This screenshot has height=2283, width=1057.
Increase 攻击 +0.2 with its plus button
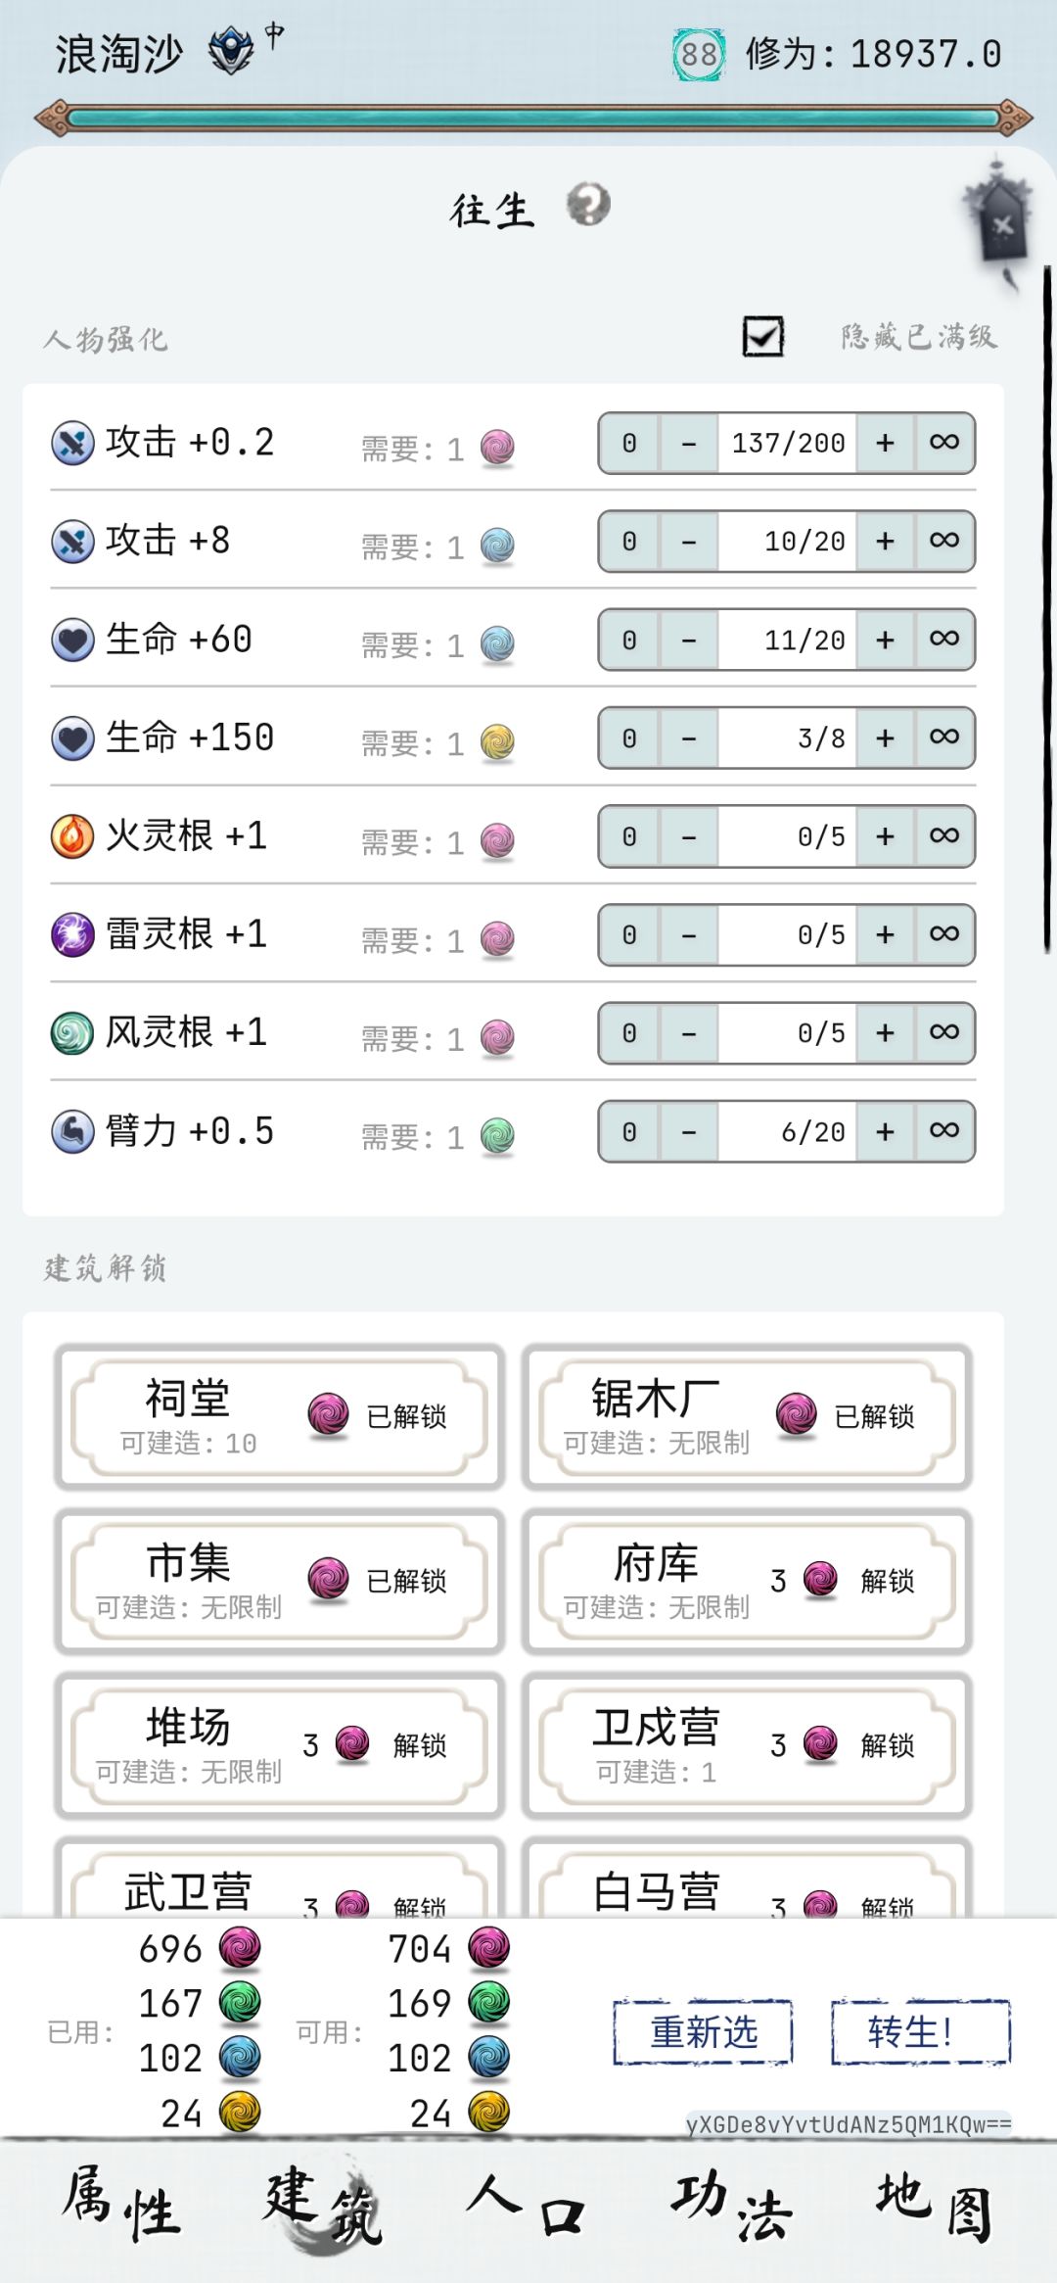coord(886,443)
